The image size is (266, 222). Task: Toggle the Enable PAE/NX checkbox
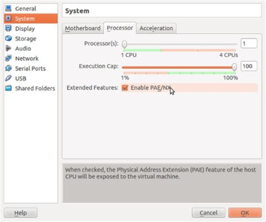pos(125,88)
